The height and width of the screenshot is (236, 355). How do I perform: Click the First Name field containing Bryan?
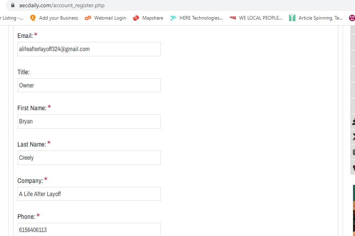click(x=89, y=121)
